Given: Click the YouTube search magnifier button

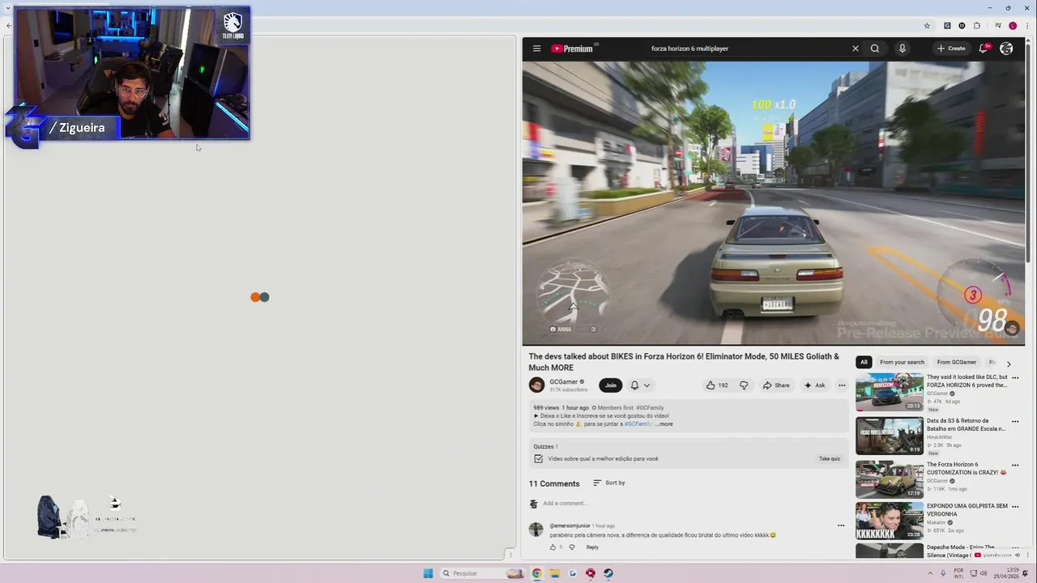Looking at the screenshot, I should coord(875,49).
